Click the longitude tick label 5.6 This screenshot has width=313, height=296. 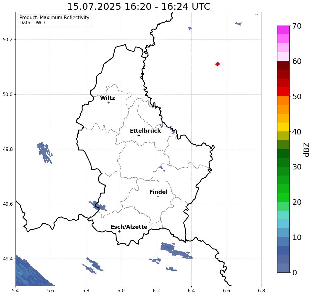pyautogui.click(x=51, y=291)
